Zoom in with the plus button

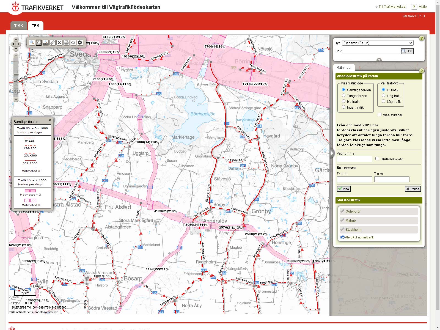pos(16,56)
